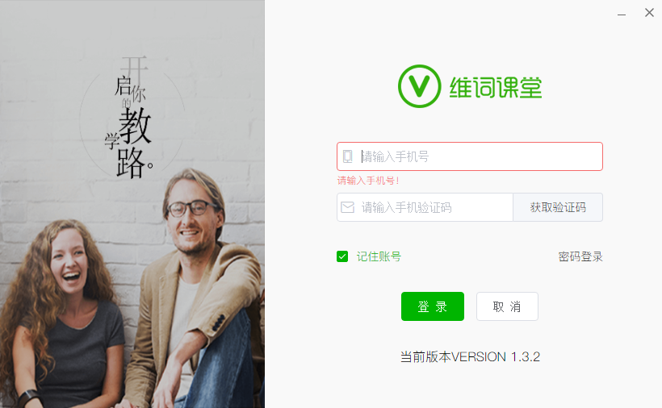The width and height of the screenshot is (662, 408).
Task: Click the 记住账号 label text
Action: (379, 256)
